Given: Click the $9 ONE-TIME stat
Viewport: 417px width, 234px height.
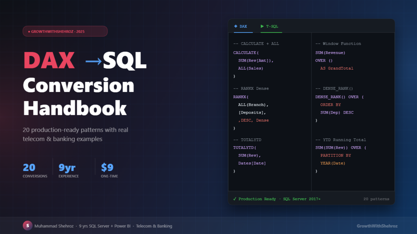Looking at the screenshot, I should tap(109, 170).
